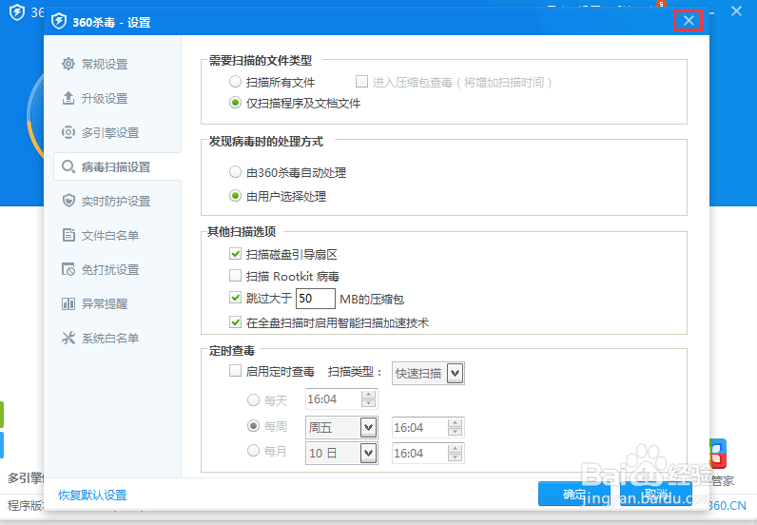Image resolution: width=757 pixels, height=525 pixels.
Task: Select 仅扫描程序及文档文件 option
Action: pos(235,103)
